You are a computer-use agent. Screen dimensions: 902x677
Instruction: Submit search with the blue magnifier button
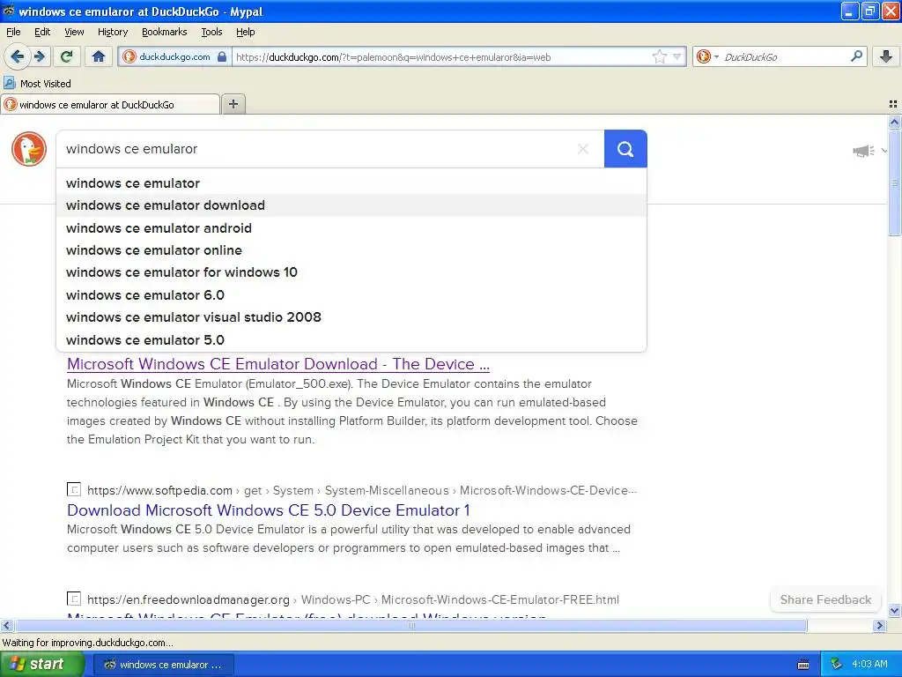(625, 149)
